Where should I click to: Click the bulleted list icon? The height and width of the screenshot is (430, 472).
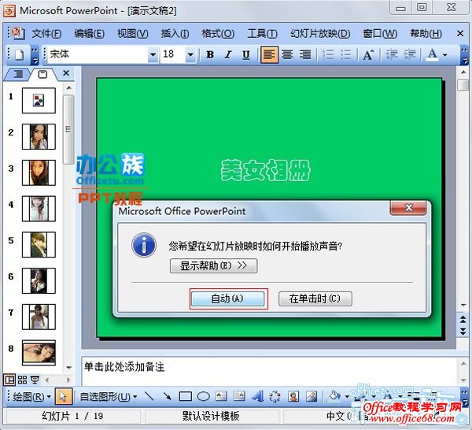(x=345, y=55)
